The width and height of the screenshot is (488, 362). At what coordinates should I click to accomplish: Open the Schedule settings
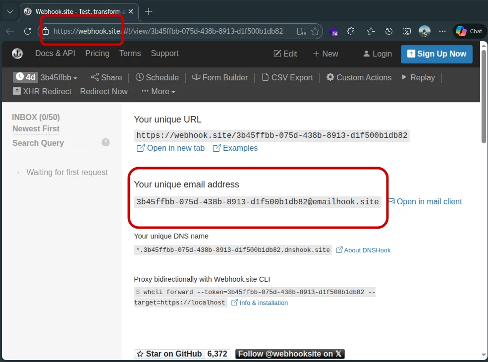(157, 77)
